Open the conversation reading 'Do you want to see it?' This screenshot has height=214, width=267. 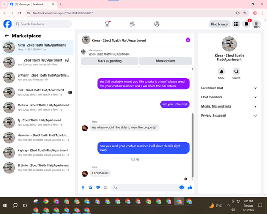[x=37, y=63]
